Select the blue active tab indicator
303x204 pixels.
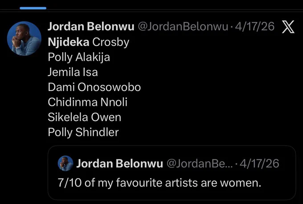pyautogui.click(x=33, y=8)
